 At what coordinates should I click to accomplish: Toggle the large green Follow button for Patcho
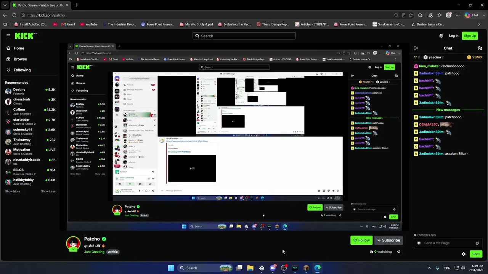tap(361, 240)
